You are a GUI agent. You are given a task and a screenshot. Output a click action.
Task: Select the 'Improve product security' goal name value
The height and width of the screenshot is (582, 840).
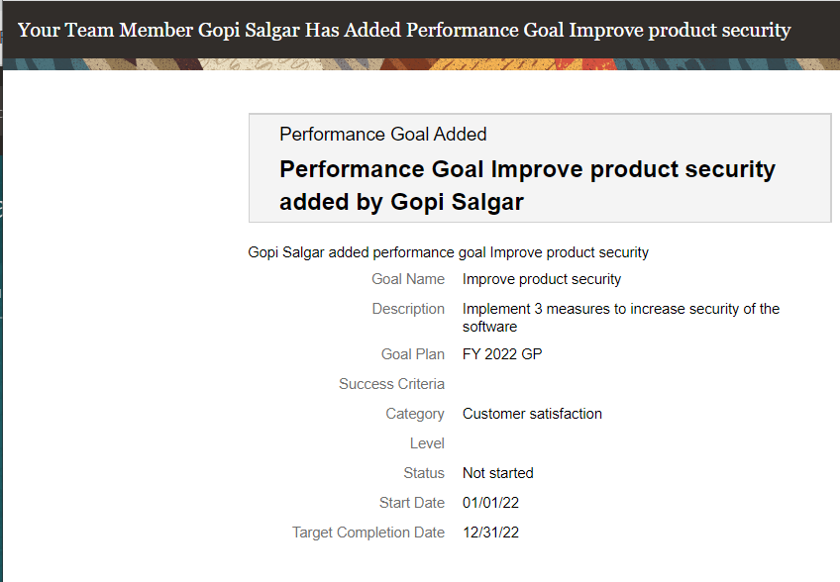(x=542, y=279)
